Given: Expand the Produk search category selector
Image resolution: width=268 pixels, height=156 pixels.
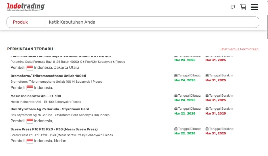Looking at the screenshot, I should click(20, 22).
